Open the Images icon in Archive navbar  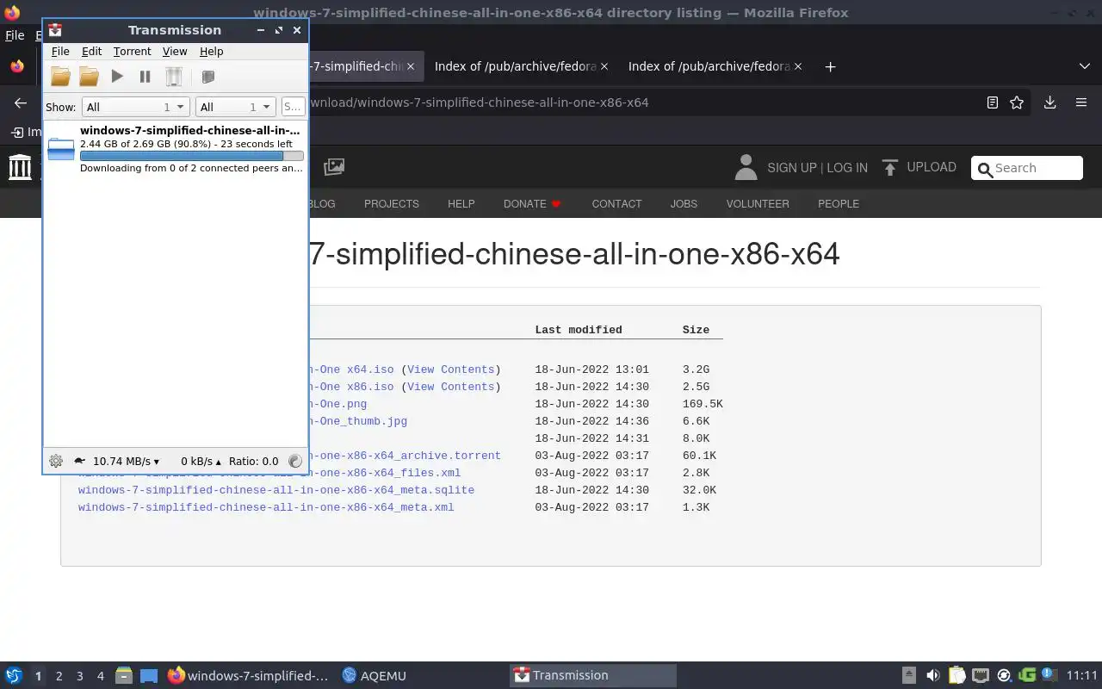334,167
